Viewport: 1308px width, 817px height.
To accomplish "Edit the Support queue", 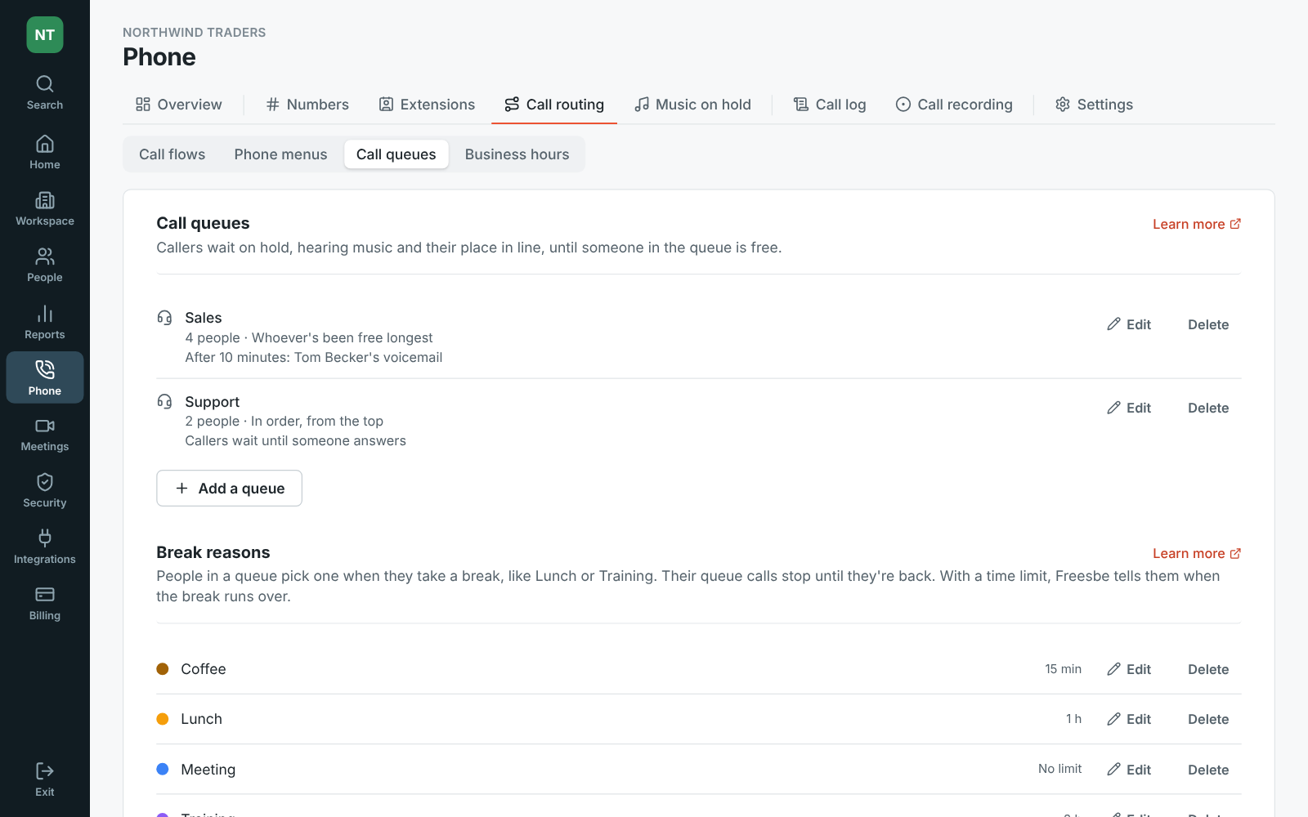I will coord(1129,408).
